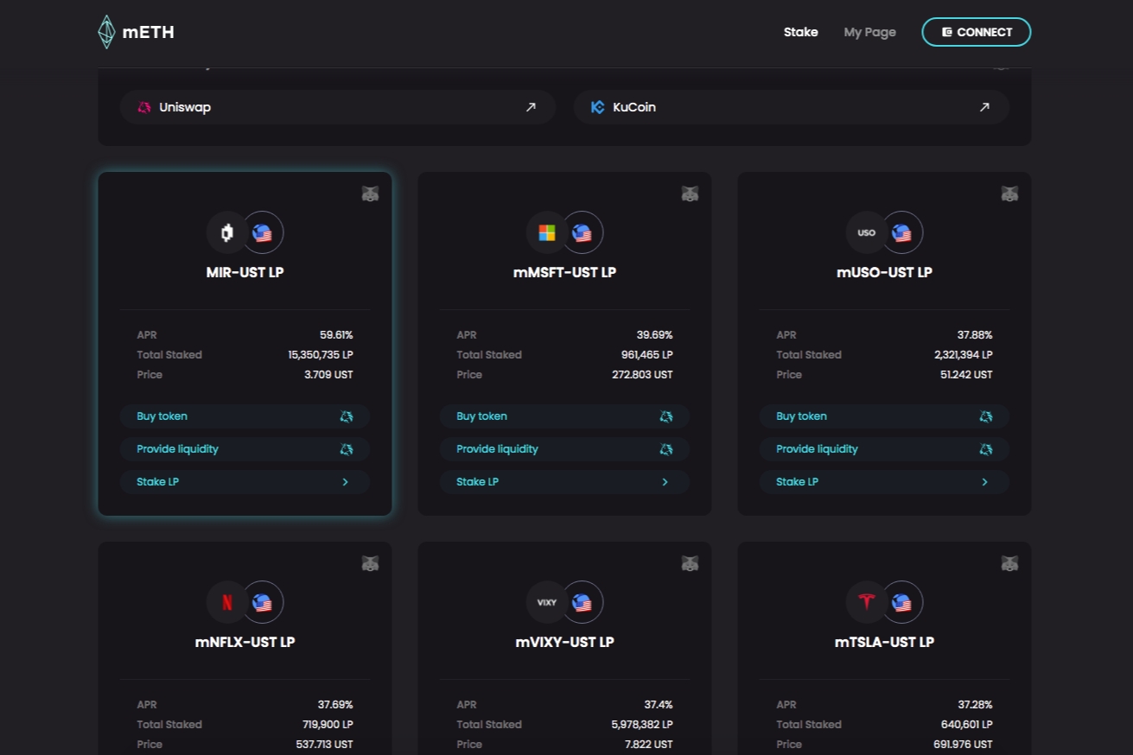
Task: Click the 39.69% APR value
Action: coord(655,335)
